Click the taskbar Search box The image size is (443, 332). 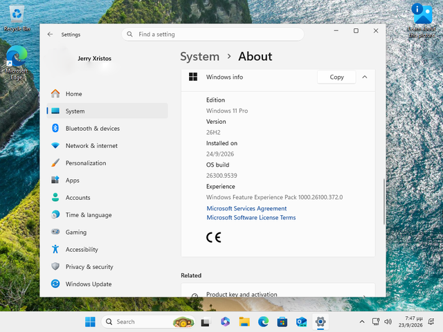[148, 322]
